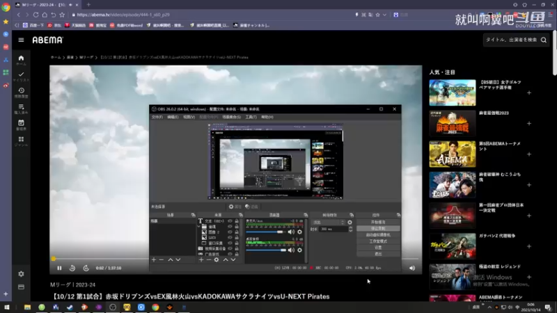Open the OBS Tools menu

pos(251,117)
